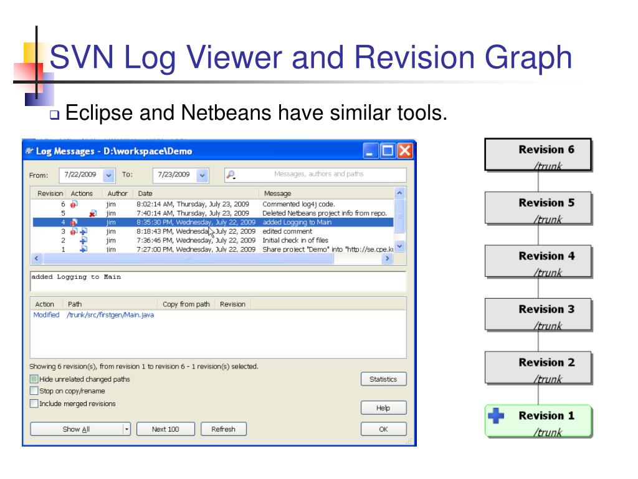
Task: Click the search filter magnifier icon
Action: 231,175
